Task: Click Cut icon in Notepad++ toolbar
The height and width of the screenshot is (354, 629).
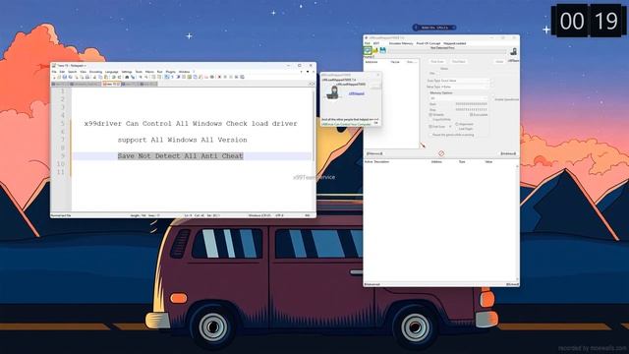Action: pos(94,77)
